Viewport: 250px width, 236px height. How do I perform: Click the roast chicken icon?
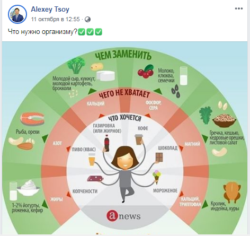232,193
